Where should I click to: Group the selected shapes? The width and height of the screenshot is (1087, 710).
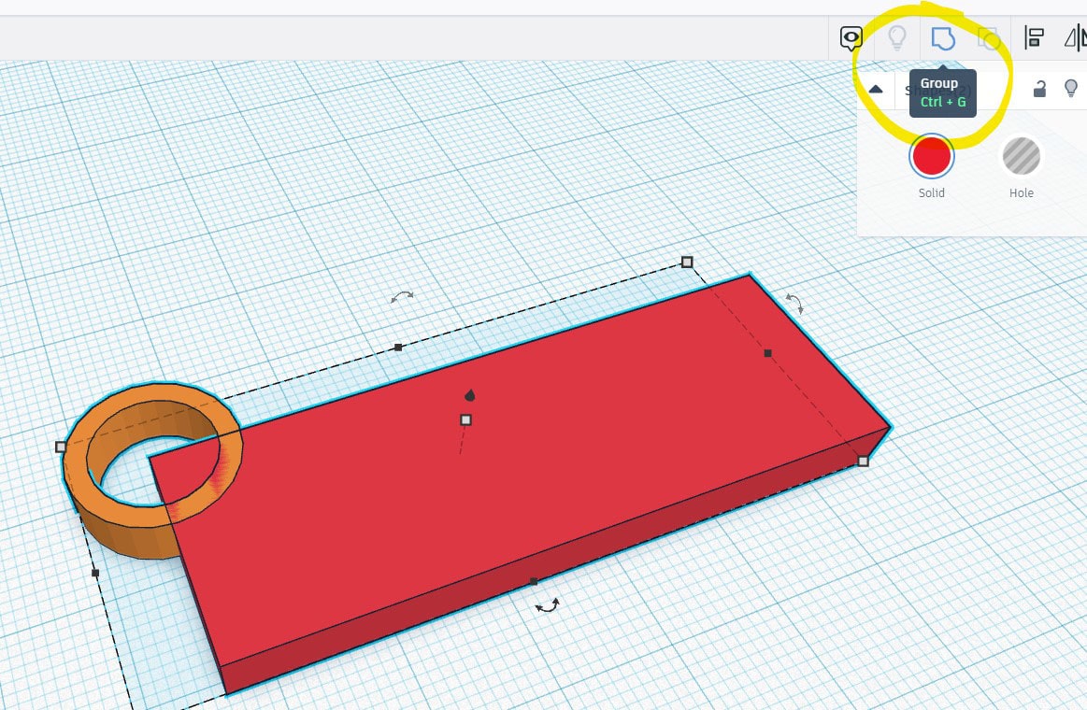[943, 38]
